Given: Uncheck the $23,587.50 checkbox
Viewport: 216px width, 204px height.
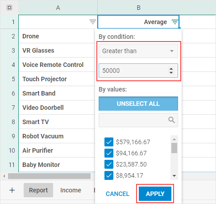Looking at the screenshot, I should coord(109,164).
